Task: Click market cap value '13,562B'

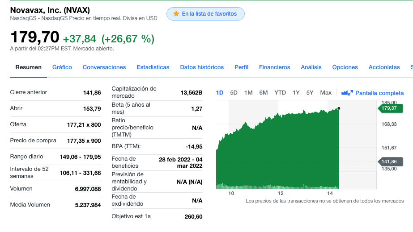Action: pos(192,92)
